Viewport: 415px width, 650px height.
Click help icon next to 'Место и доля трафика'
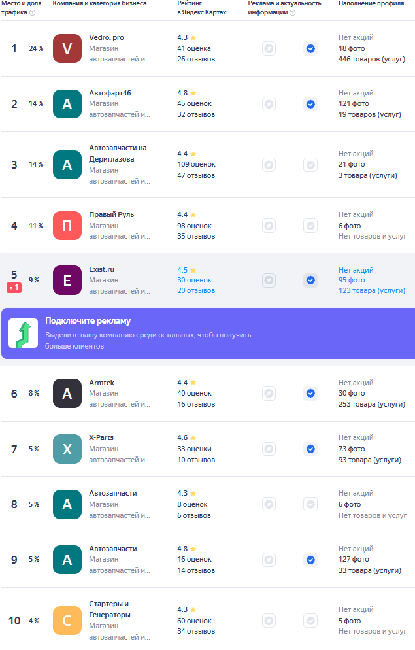[32, 12]
